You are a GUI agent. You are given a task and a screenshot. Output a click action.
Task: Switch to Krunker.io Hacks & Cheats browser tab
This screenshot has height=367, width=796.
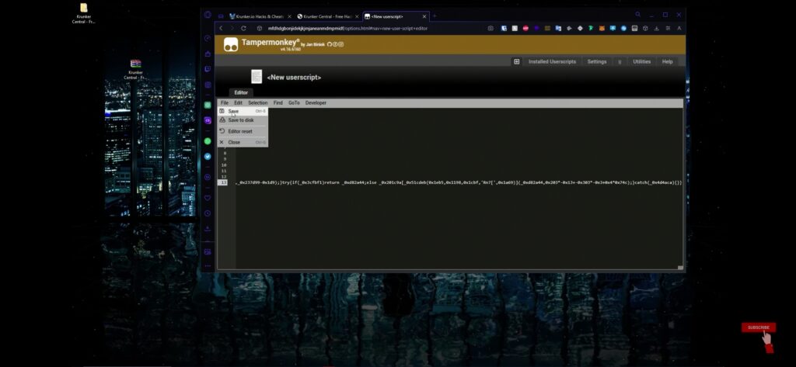260,16
